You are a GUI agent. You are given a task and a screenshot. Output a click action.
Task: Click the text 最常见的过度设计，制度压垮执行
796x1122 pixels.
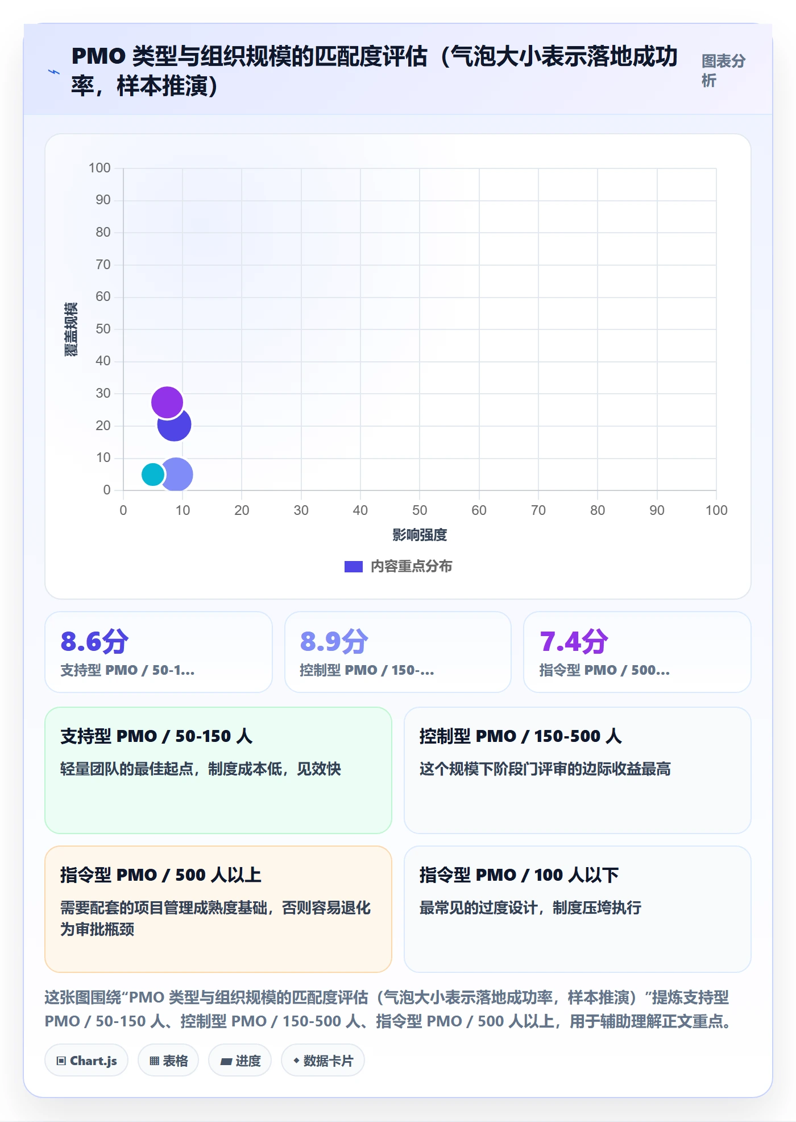click(x=530, y=907)
